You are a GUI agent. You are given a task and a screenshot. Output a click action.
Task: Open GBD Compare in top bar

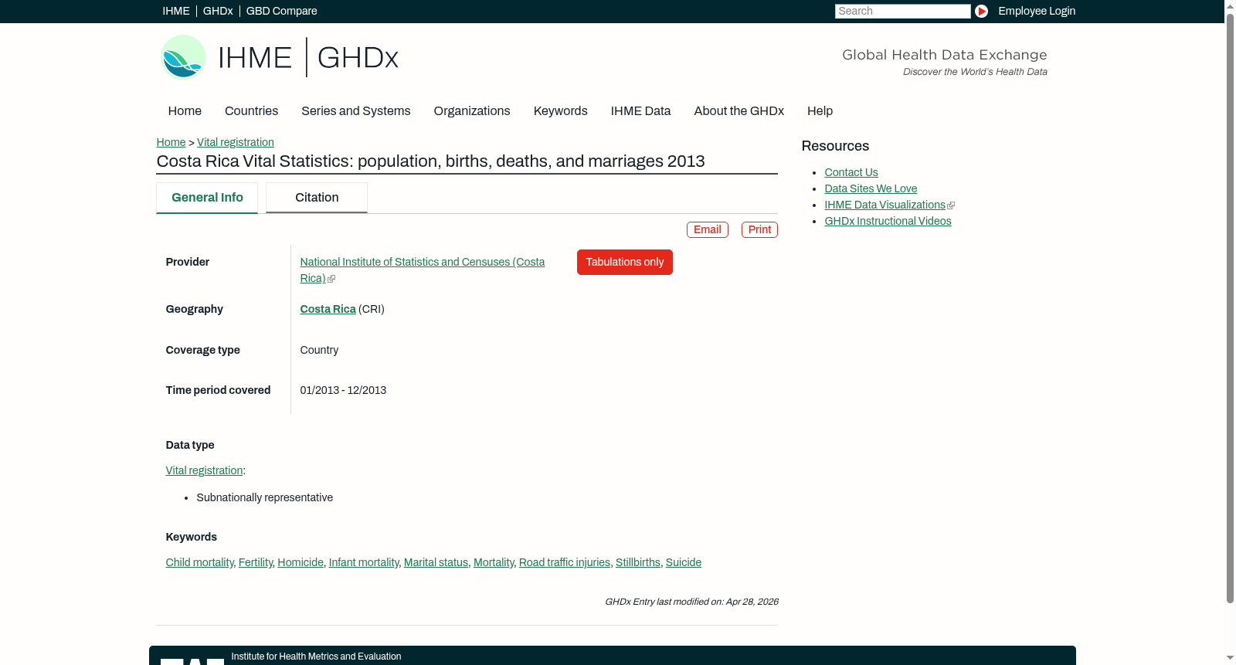(x=281, y=11)
